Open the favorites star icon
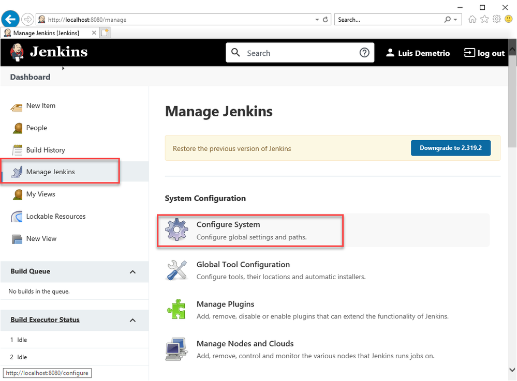 (x=484, y=19)
